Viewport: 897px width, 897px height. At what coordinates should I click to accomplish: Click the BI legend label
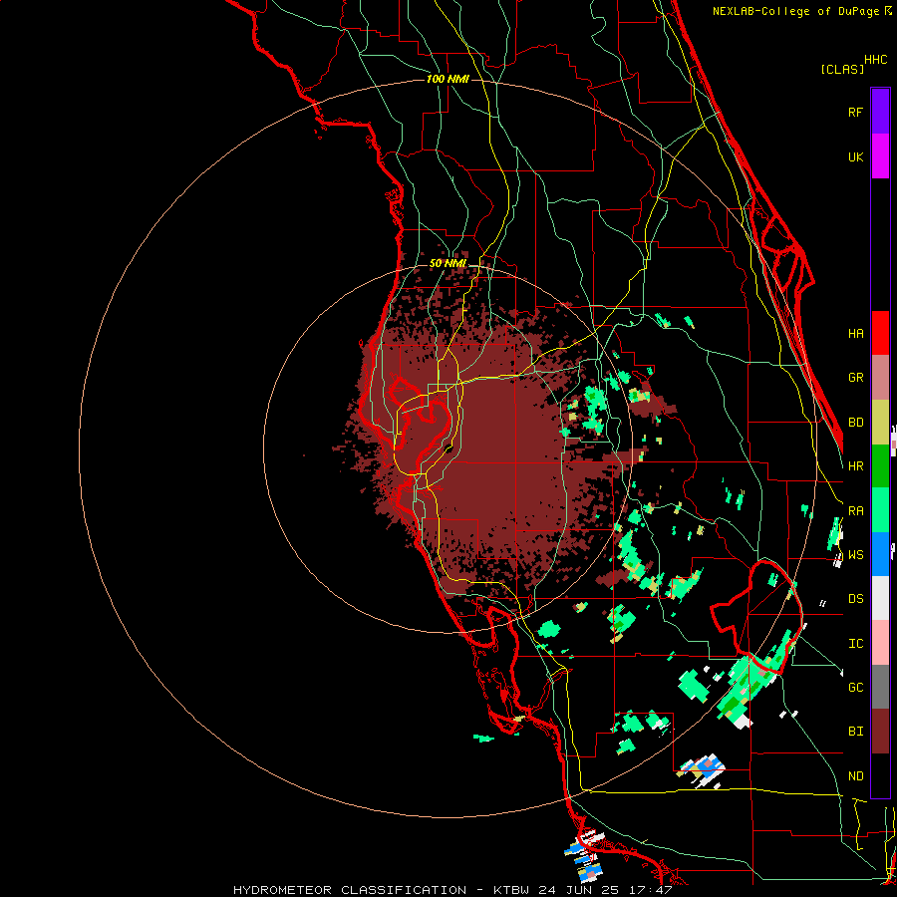click(x=855, y=732)
